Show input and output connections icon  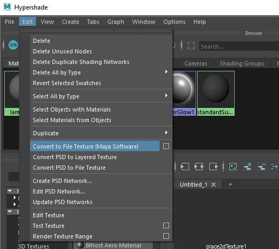pyautogui.click(x=199, y=167)
